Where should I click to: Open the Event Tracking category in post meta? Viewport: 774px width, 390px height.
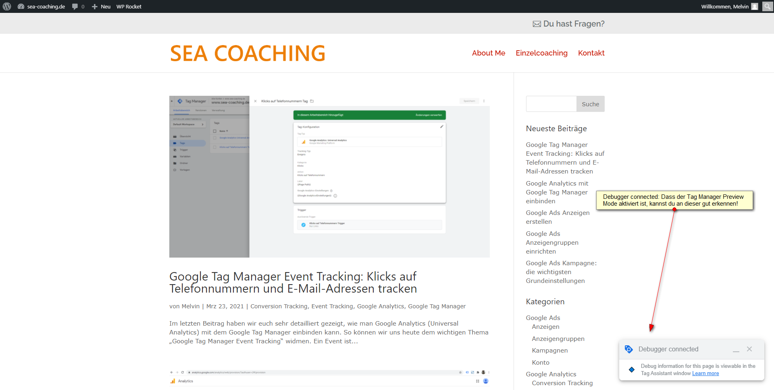coord(332,306)
